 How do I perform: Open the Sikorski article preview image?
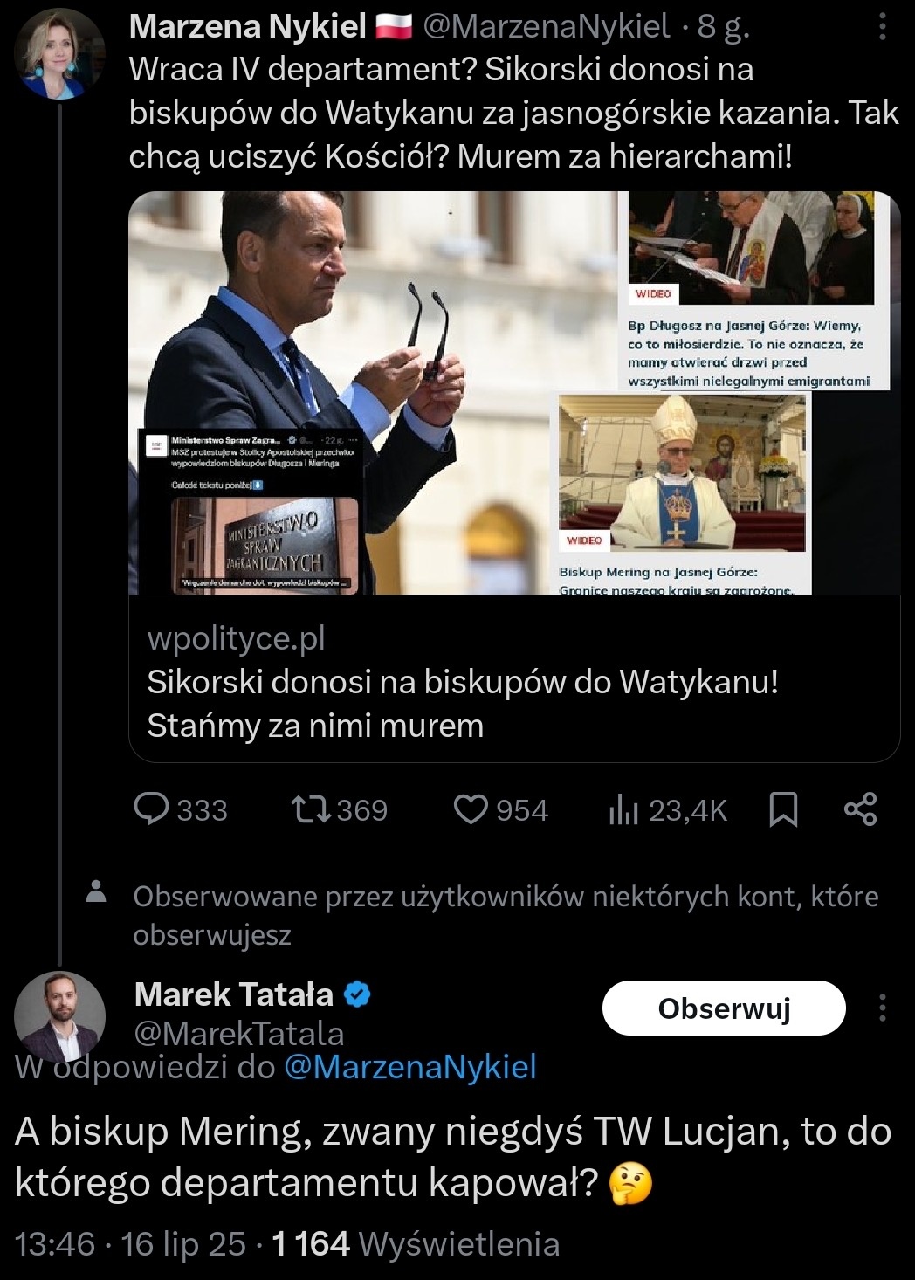tap(514, 393)
